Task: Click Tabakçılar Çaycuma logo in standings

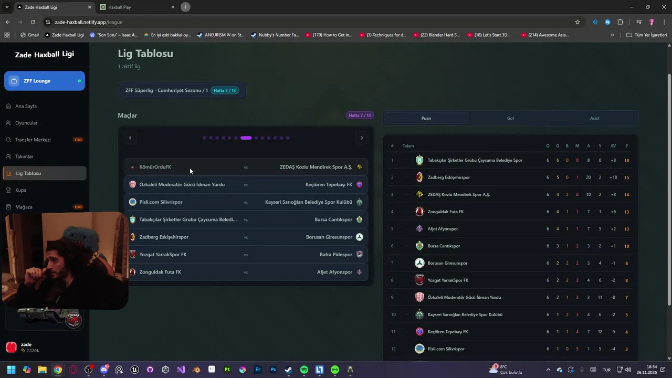Action: [419, 160]
